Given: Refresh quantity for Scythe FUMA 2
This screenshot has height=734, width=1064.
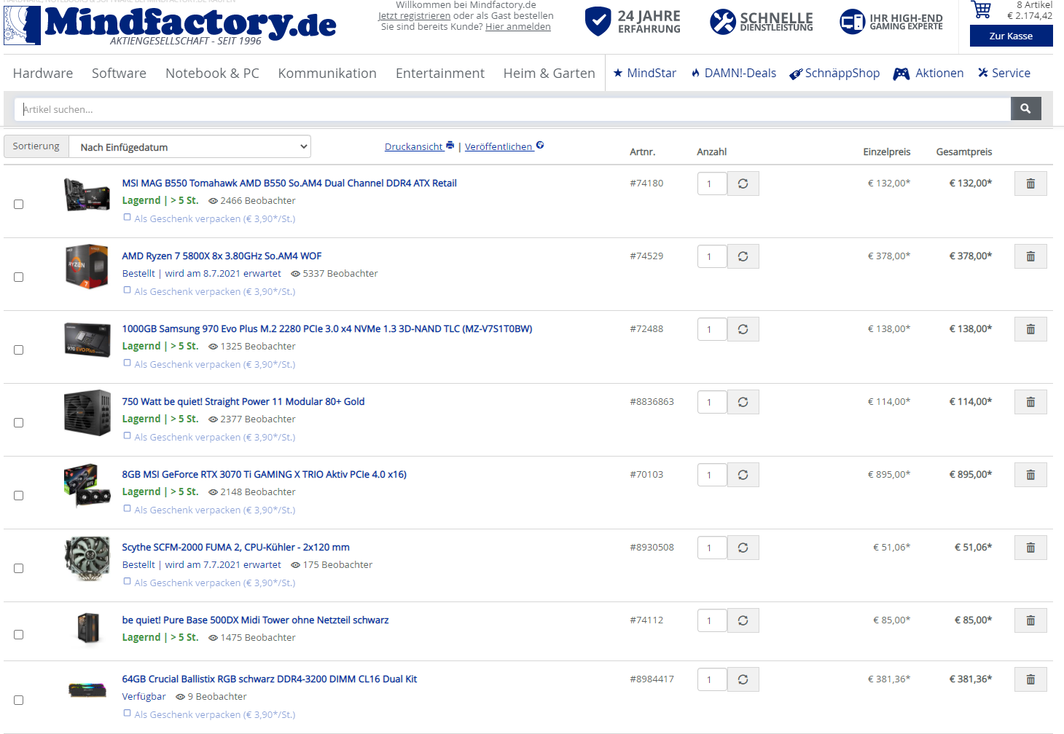Looking at the screenshot, I should (743, 548).
